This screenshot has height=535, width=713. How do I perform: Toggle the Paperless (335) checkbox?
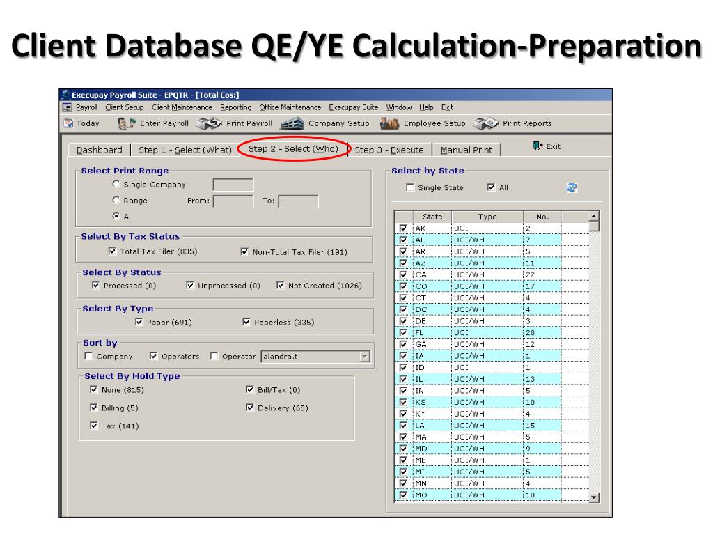pyautogui.click(x=247, y=322)
